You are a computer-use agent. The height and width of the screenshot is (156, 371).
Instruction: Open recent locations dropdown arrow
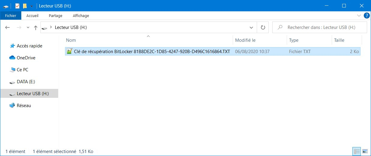28,27
